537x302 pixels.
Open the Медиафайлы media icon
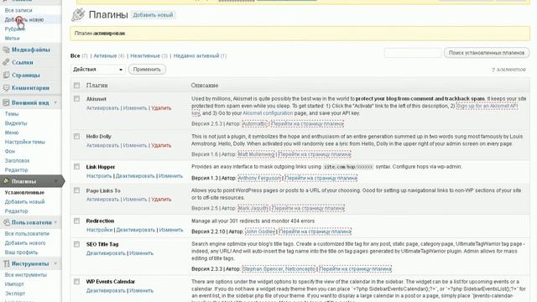tap(6, 50)
